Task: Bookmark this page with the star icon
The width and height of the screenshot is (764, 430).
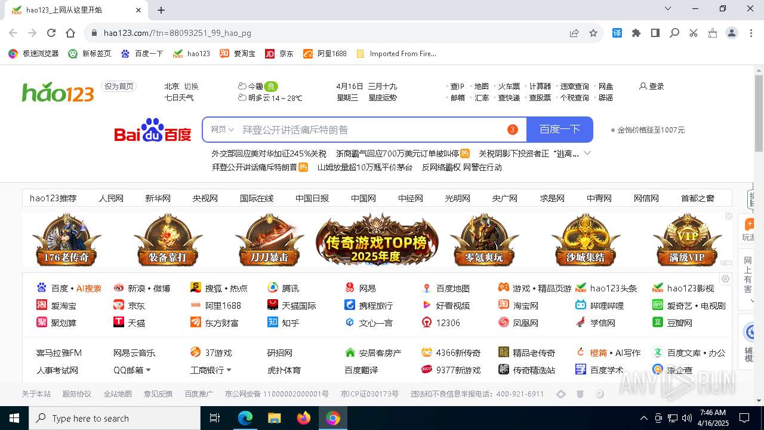Action: coord(593,33)
